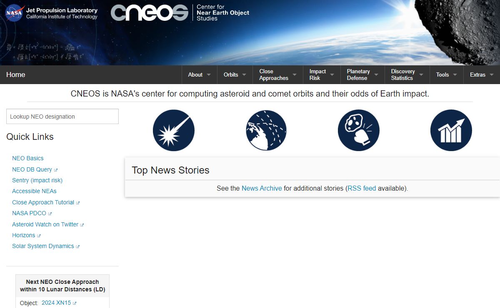Open the Solar System Dynamics link
The width and height of the screenshot is (500, 308).
(x=43, y=246)
